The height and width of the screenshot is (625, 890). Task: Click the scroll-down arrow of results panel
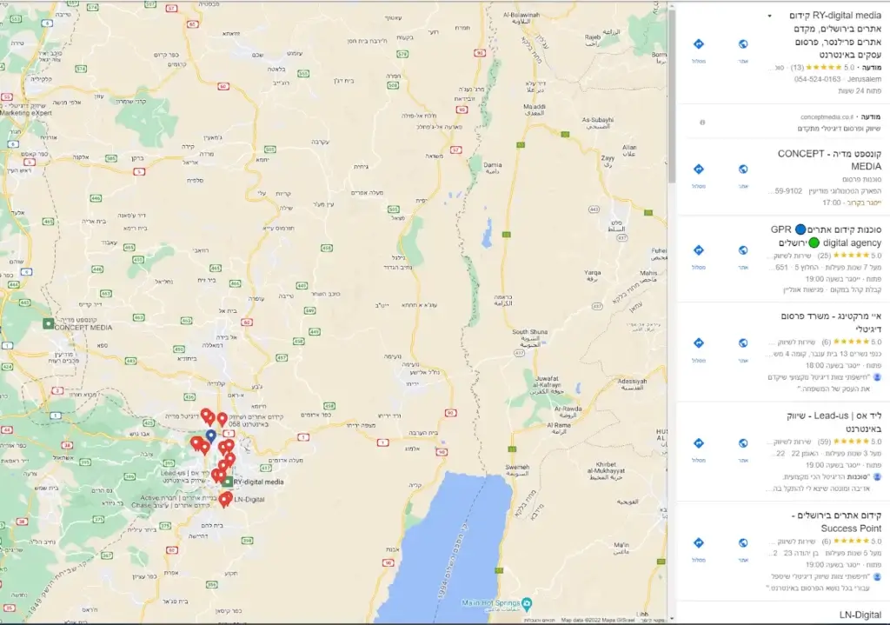coord(672,619)
